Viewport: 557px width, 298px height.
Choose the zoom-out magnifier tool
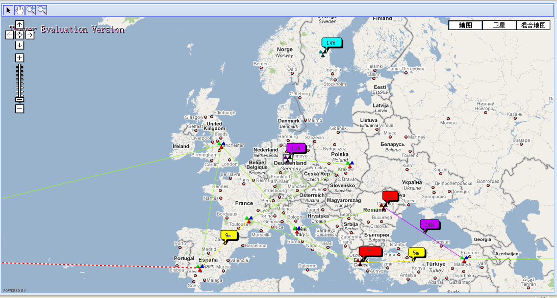pyautogui.click(x=42, y=10)
